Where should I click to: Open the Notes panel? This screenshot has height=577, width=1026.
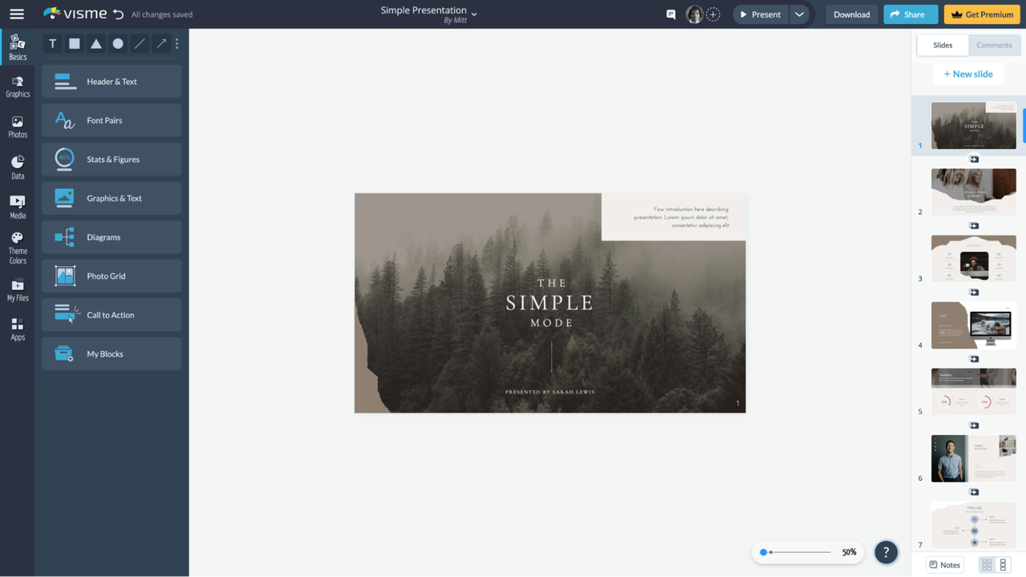coord(945,565)
